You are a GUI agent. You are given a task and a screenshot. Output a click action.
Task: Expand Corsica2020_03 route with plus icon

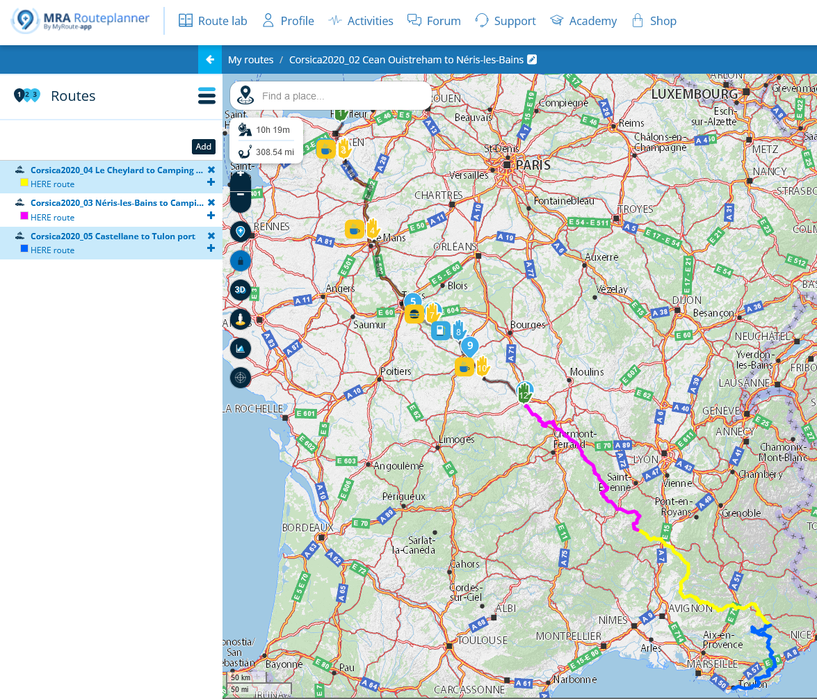[x=211, y=216]
